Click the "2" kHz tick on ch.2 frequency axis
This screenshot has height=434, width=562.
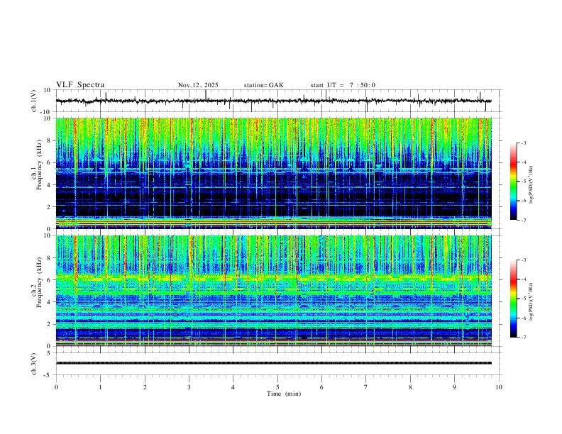pos(50,324)
